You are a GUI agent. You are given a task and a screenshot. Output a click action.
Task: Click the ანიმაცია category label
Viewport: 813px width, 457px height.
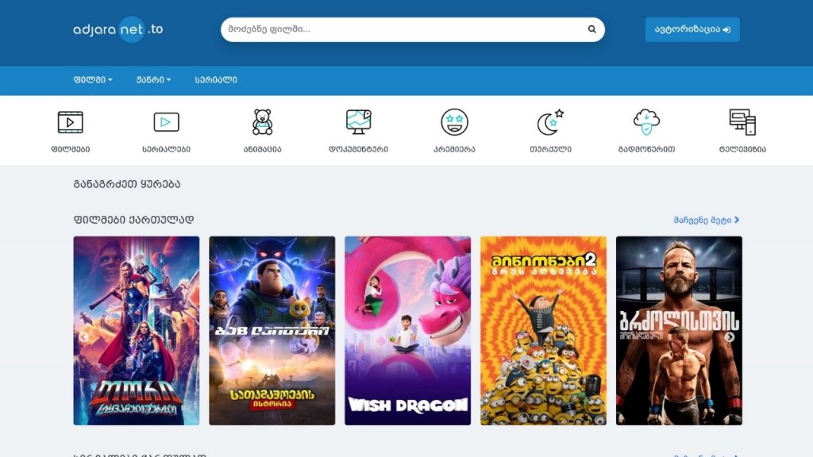262,149
